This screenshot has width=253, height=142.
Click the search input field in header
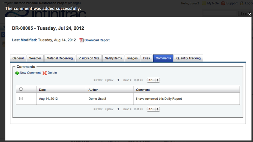click(220, 14)
